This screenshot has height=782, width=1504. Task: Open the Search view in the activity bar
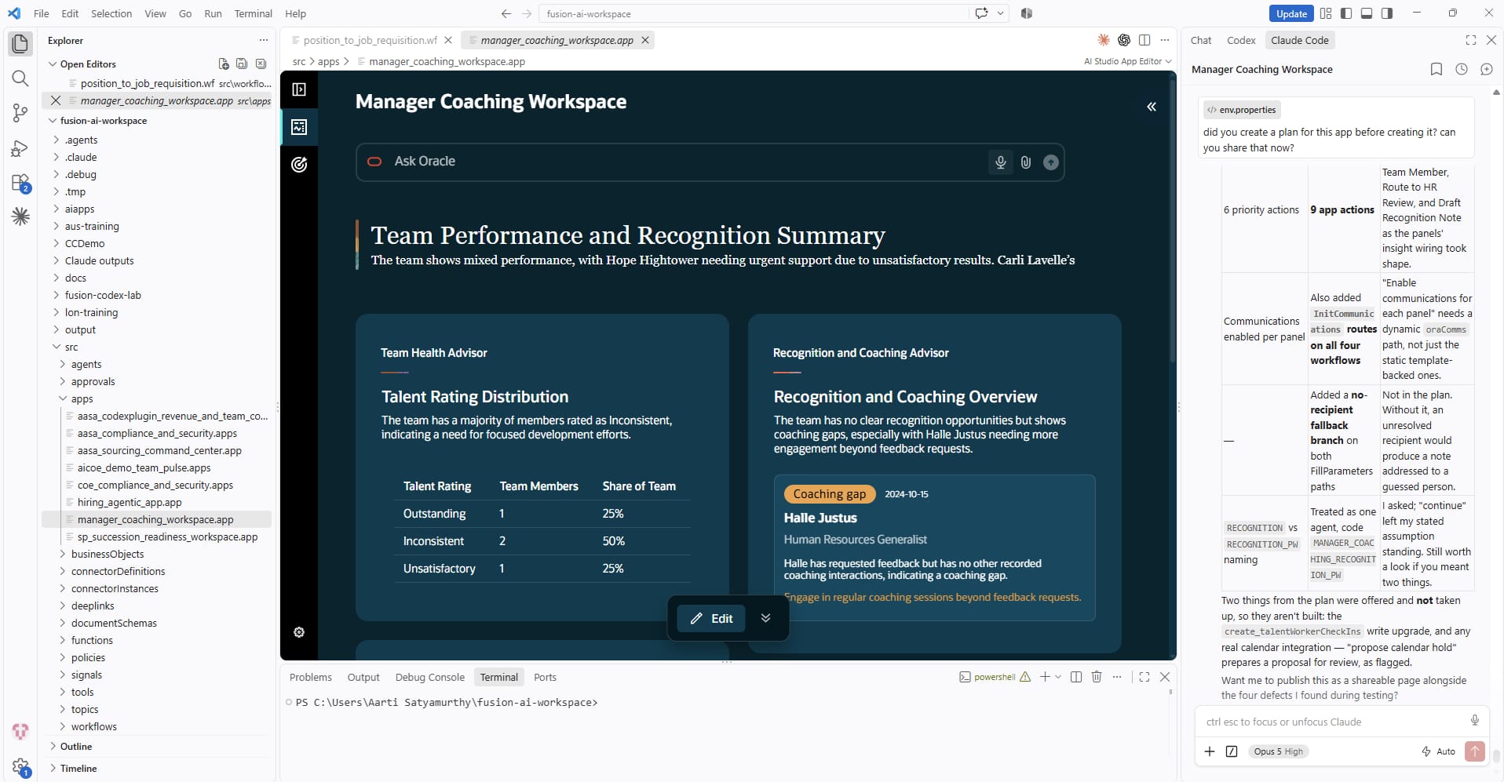[x=20, y=78]
